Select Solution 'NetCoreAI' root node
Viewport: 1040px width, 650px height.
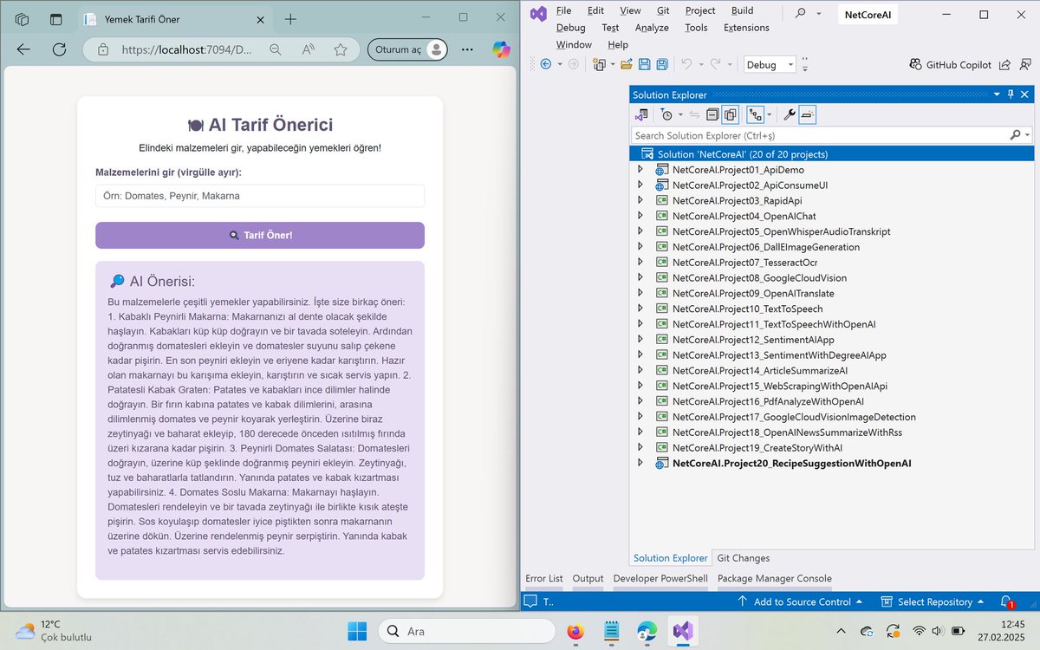pyautogui.click(x=832, y=154)
